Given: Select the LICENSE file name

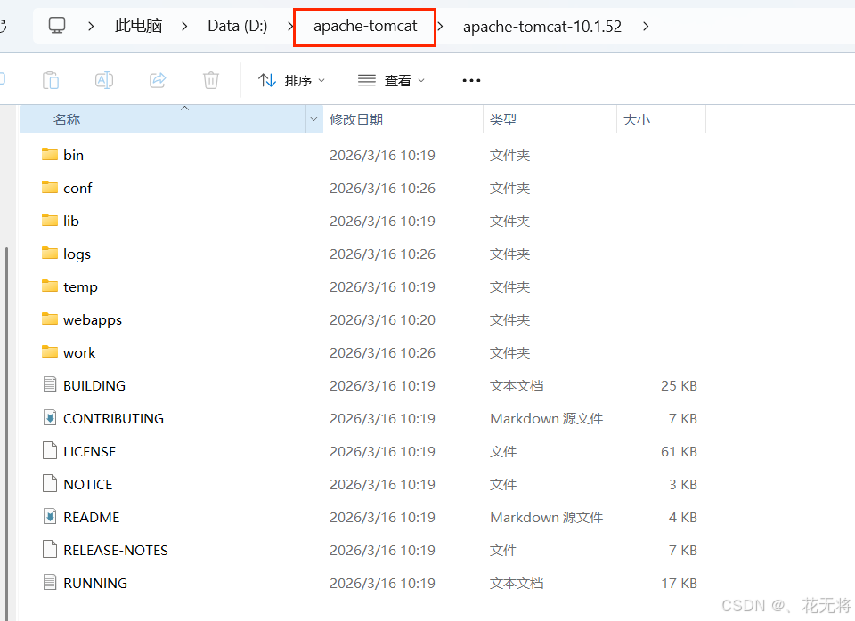Looking at the screenshot, I should pyautogui.click(x=89, y=452).
